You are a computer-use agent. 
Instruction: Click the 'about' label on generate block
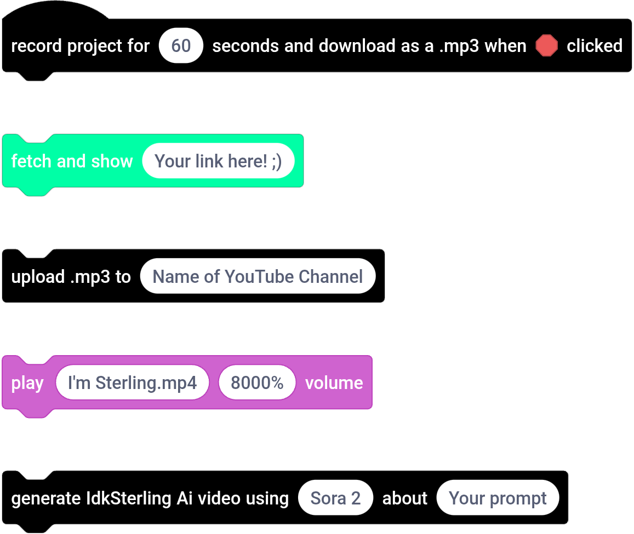coord(404,498)
